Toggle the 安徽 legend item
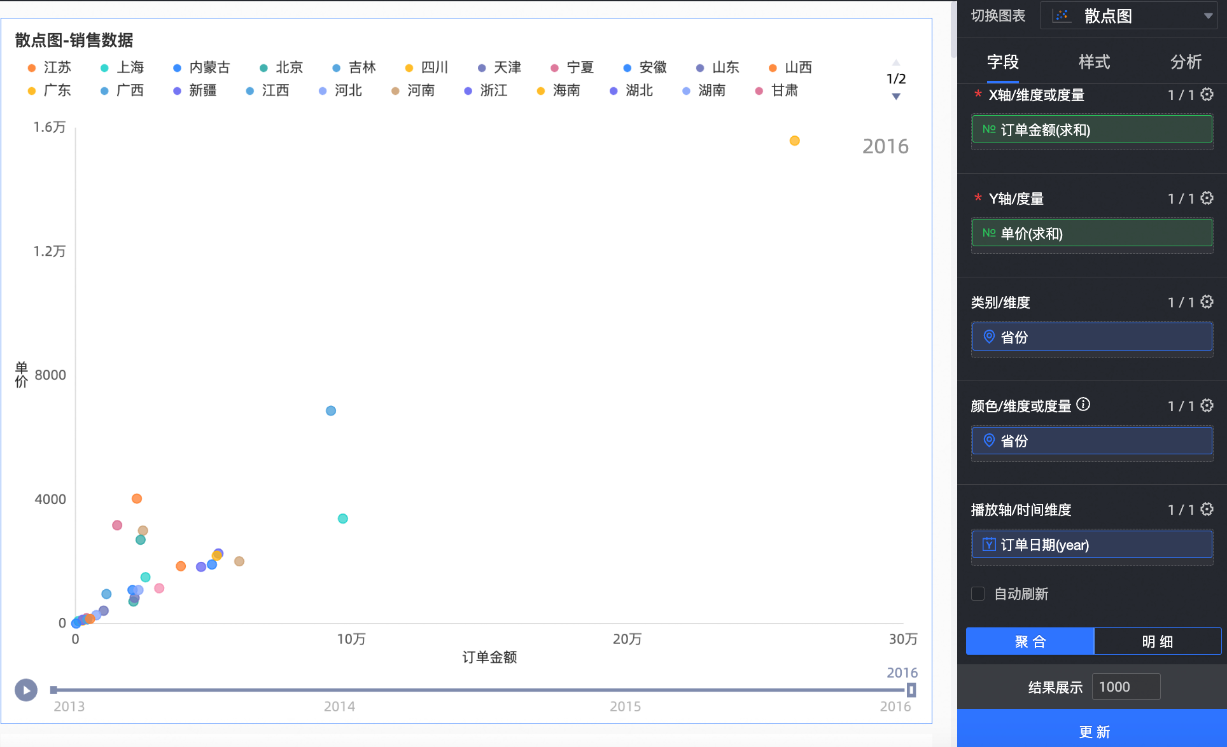Image resolution: width=1227 pixels, height=747 pixels. (645, 67)
